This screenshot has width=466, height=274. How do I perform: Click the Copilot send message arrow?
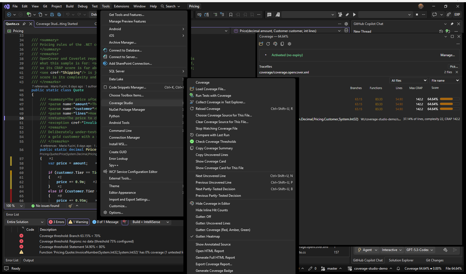(x=455, y=250)
